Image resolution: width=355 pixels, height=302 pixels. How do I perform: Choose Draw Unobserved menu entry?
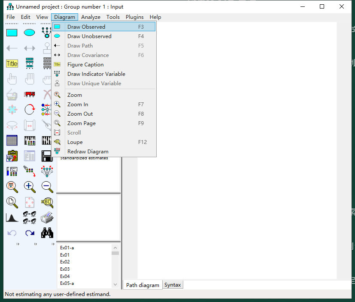[104, 36]
